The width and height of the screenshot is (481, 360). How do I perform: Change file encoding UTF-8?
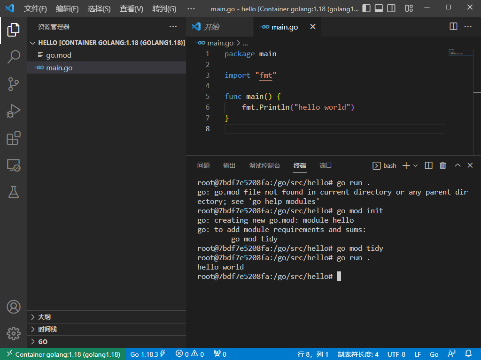[396, 354]
